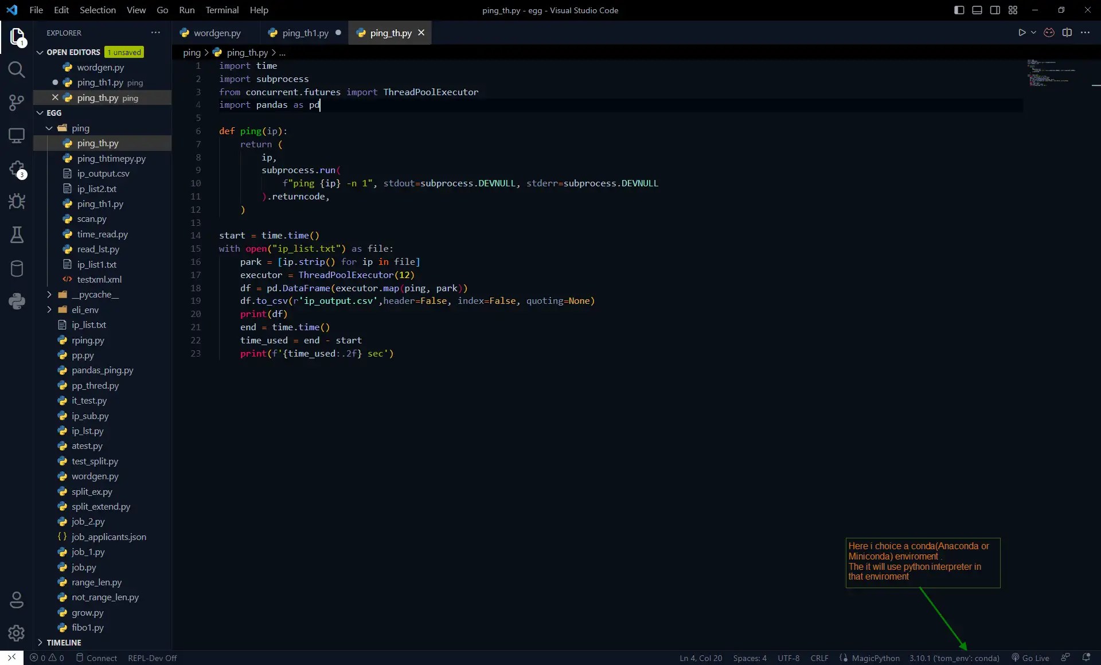Select the Python environments sidebar icon
Screen dimensions: 1101x665
click(17, 301)
